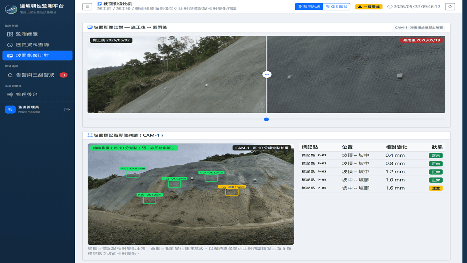Viewport: 467px width, 263px height.
Task: Click the blue comparison slider thumb
Action: 266,119
